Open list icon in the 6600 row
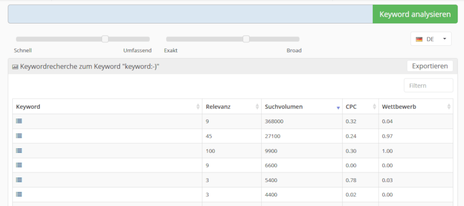The width and height of the screenshot is (464, 206). click(19, 165)
